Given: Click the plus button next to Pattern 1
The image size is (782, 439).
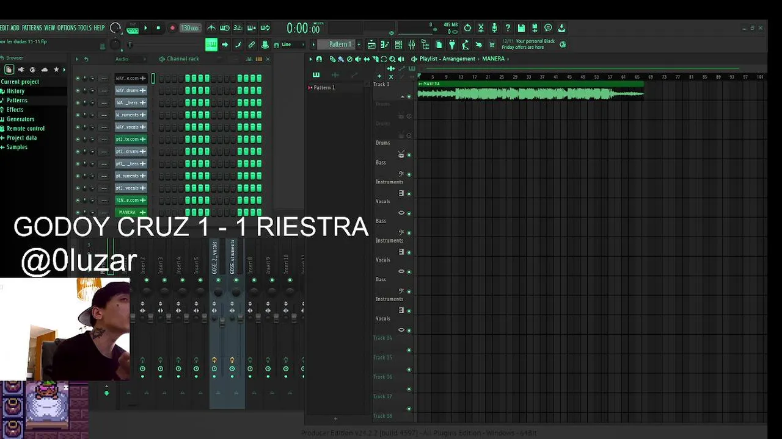Looking at the screenshot, I should coord(359,45).
